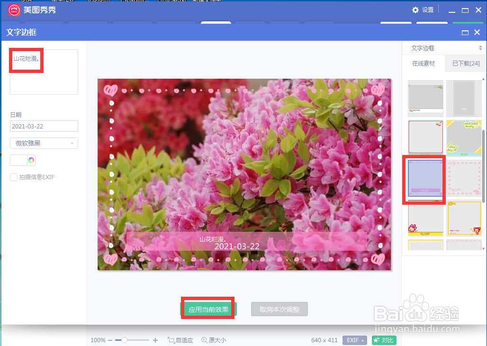Click the 取消本次调整 button
This screenshot has width=487, height=346.
tap(279, 310)
